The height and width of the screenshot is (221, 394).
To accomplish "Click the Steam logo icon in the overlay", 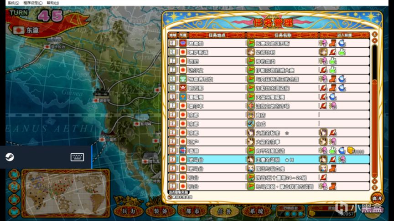I will coord(10,157).
